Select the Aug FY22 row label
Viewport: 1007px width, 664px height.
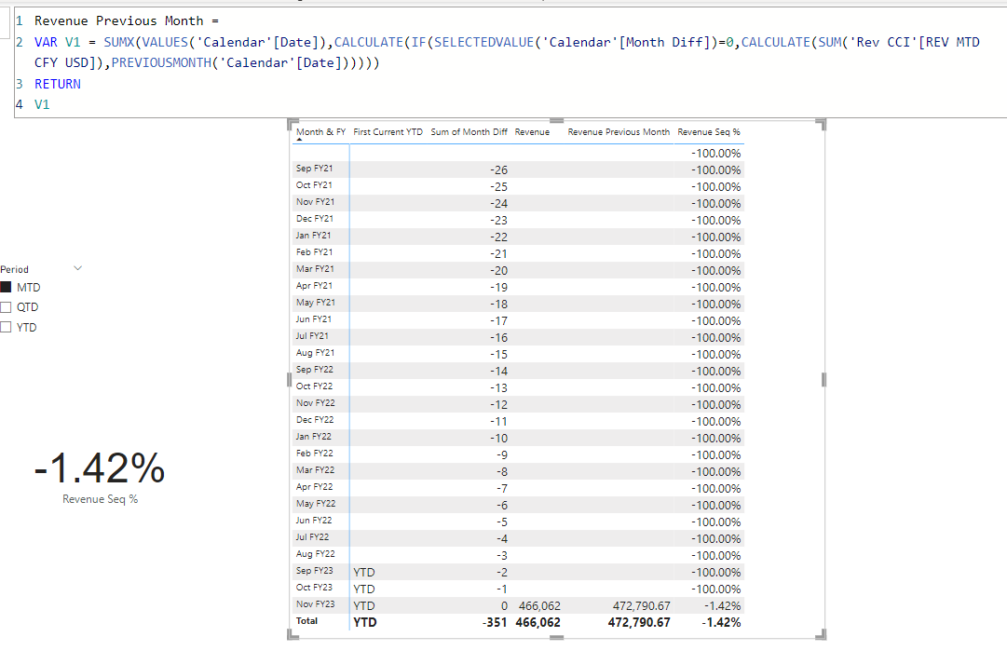click(x=315, y=553)
